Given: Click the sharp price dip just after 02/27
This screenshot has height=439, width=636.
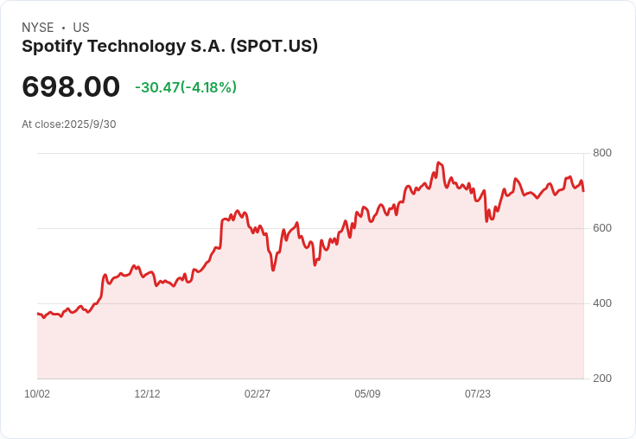Looking at the screenshot, I should coord(273,270).
